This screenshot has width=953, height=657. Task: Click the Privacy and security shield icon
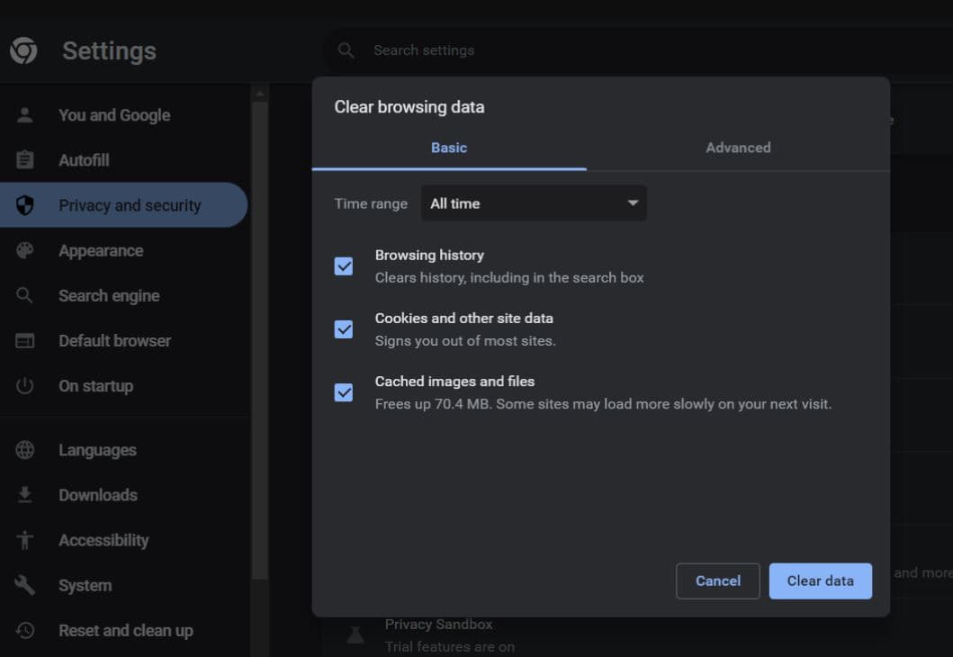[x=25, y=205]
